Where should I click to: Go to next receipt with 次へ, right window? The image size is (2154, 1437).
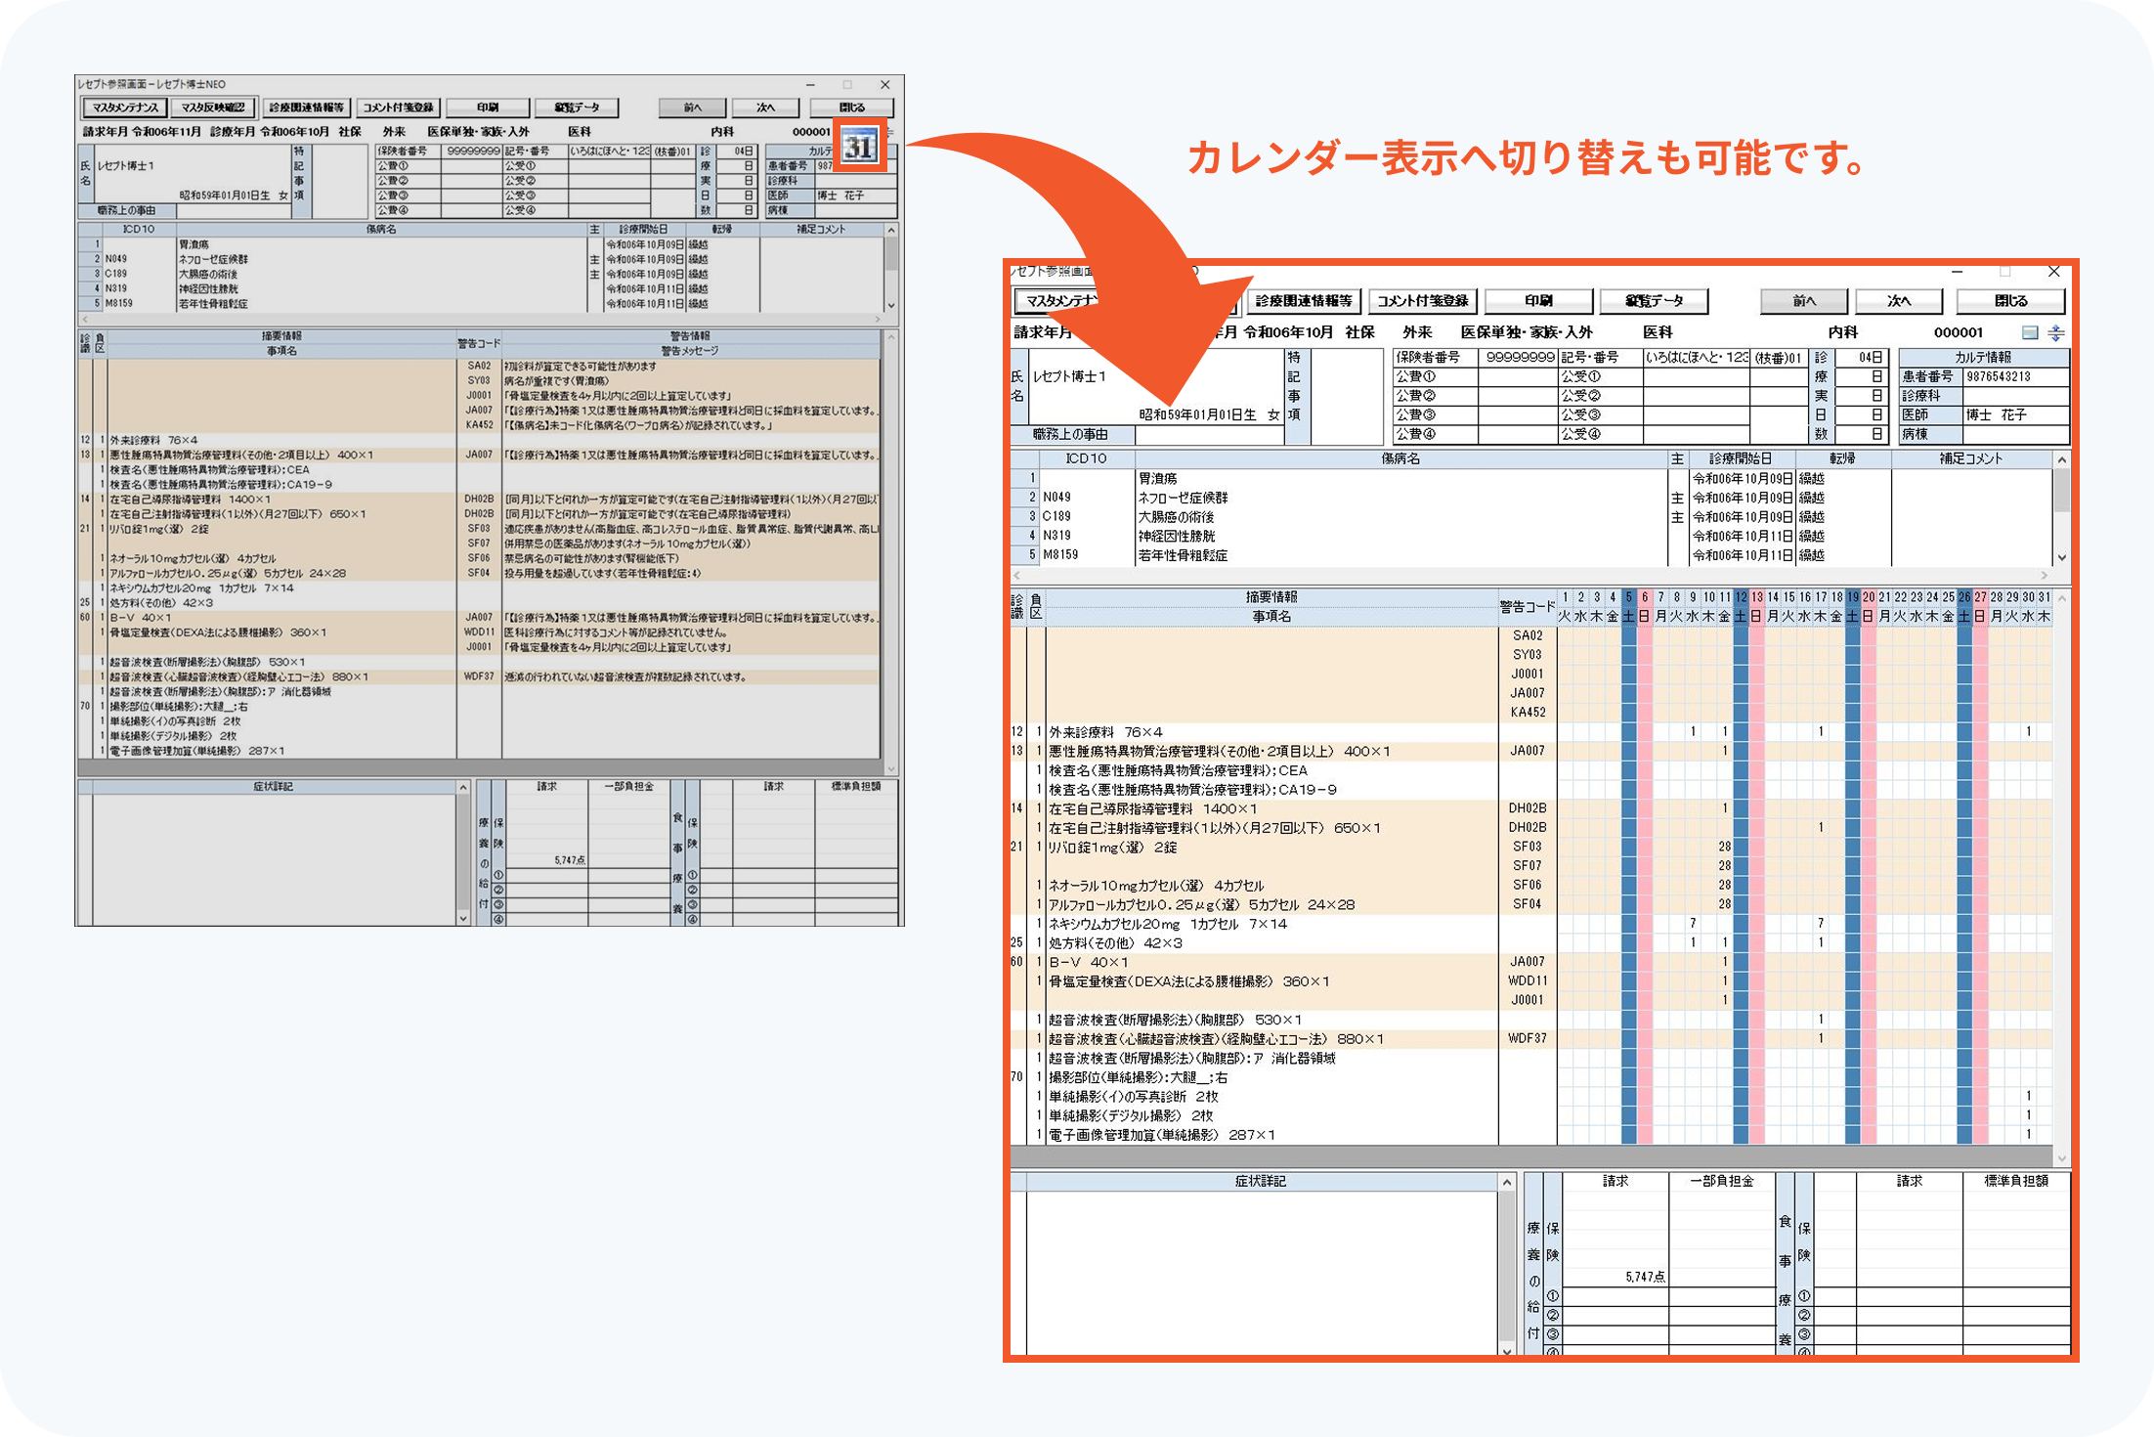(x=1899, y=301)
